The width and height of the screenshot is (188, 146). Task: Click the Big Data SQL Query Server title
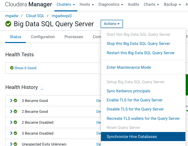click(54, 24)
